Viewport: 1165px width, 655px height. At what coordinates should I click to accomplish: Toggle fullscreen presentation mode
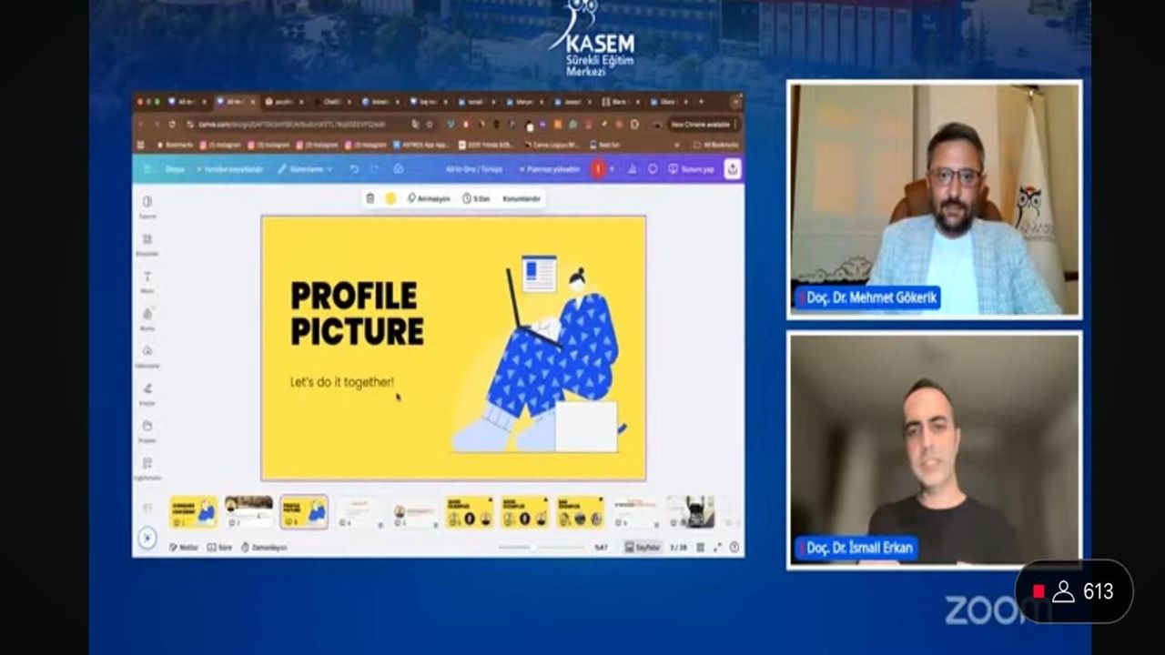click(717, 548)
